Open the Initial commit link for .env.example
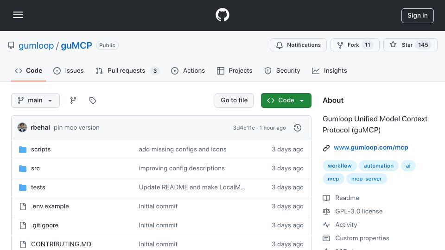This screenshot has width=445, height=250. click(x=158, y=206)
